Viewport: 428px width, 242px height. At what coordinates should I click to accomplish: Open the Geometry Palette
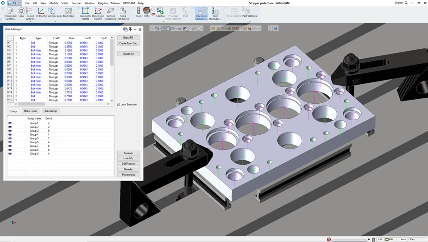click(85, 13)
